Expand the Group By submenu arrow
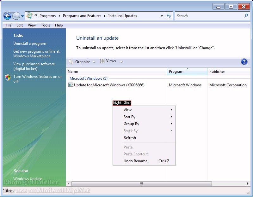 click(x=171, y=124)
